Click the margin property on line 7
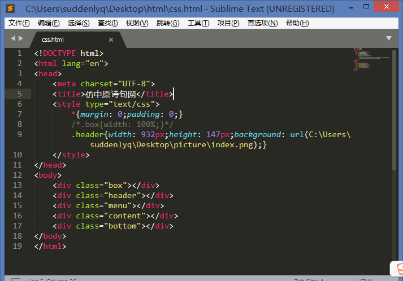 tap(94, 115)
